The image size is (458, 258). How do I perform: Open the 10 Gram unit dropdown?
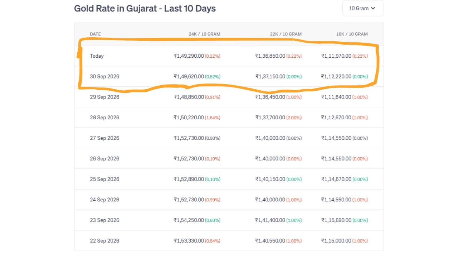point(363,8)
